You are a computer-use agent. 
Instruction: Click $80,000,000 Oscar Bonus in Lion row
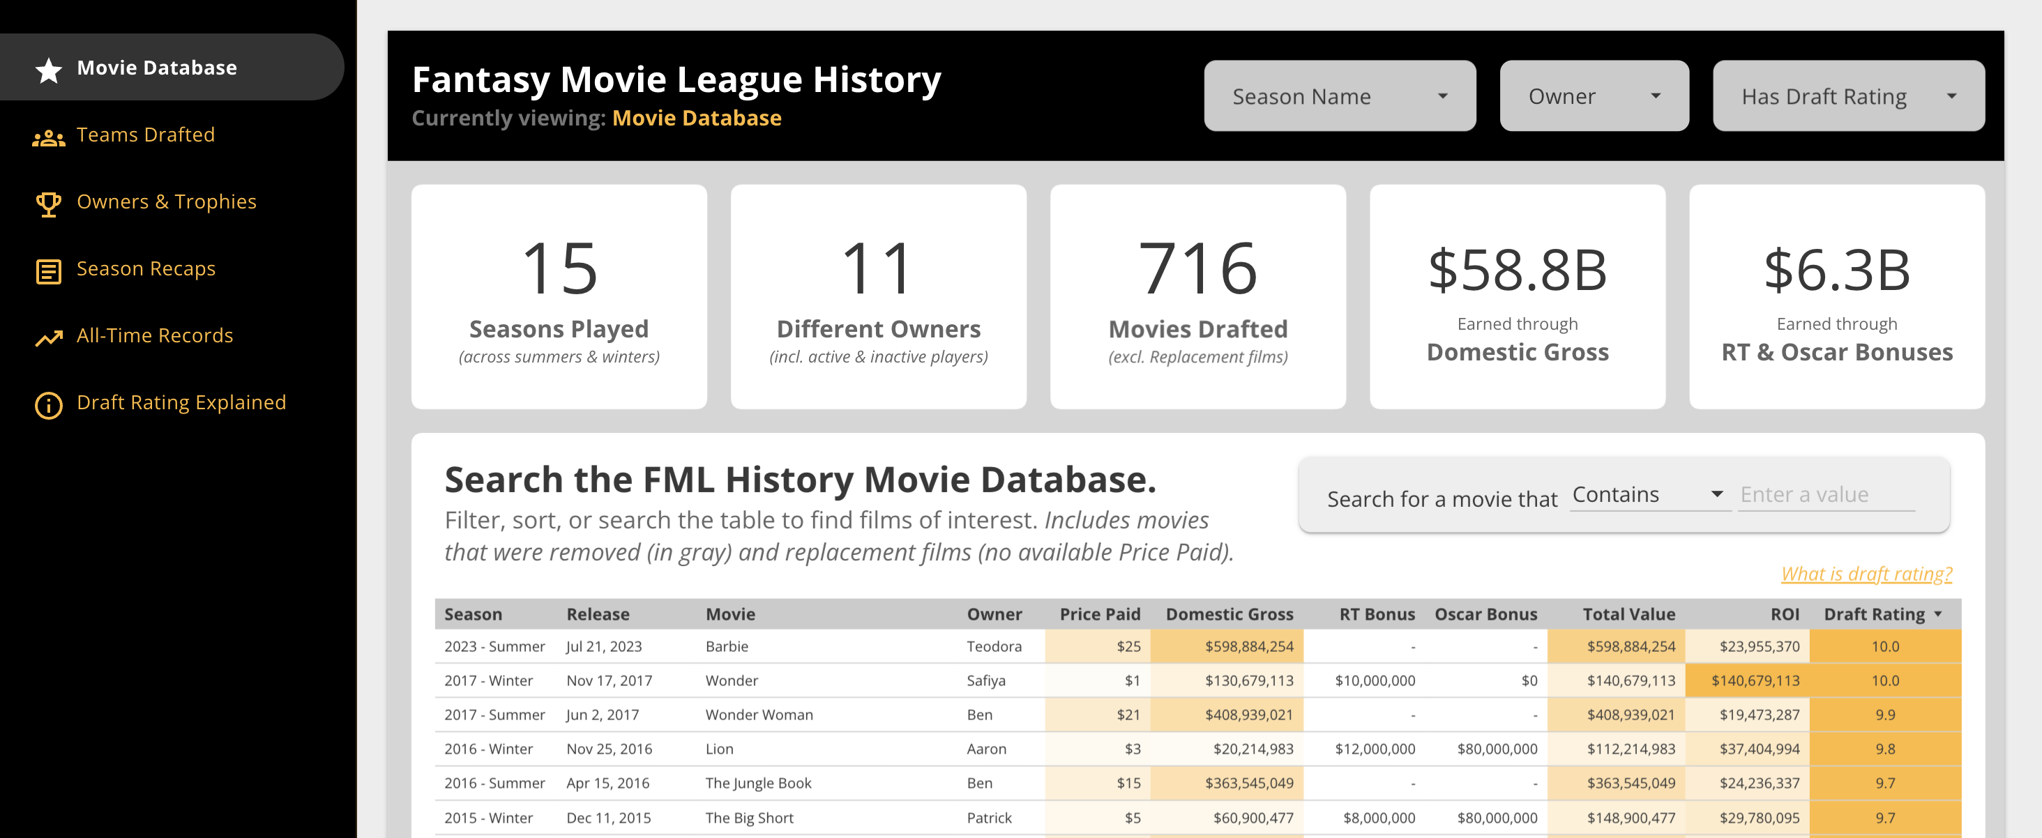(1497, 748)
